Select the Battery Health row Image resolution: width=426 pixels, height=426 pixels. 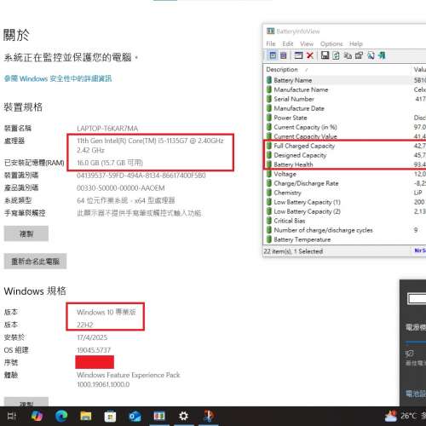pos(345,164)
